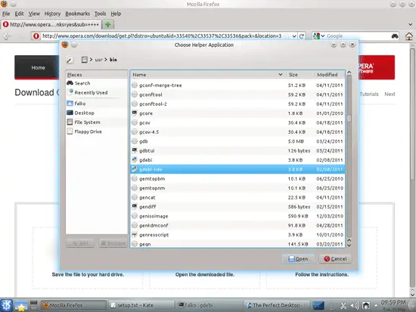This screenshot has height=312, width=416.
Task: Open the search engine selector dropdown
Action: [x=318, y=36]
